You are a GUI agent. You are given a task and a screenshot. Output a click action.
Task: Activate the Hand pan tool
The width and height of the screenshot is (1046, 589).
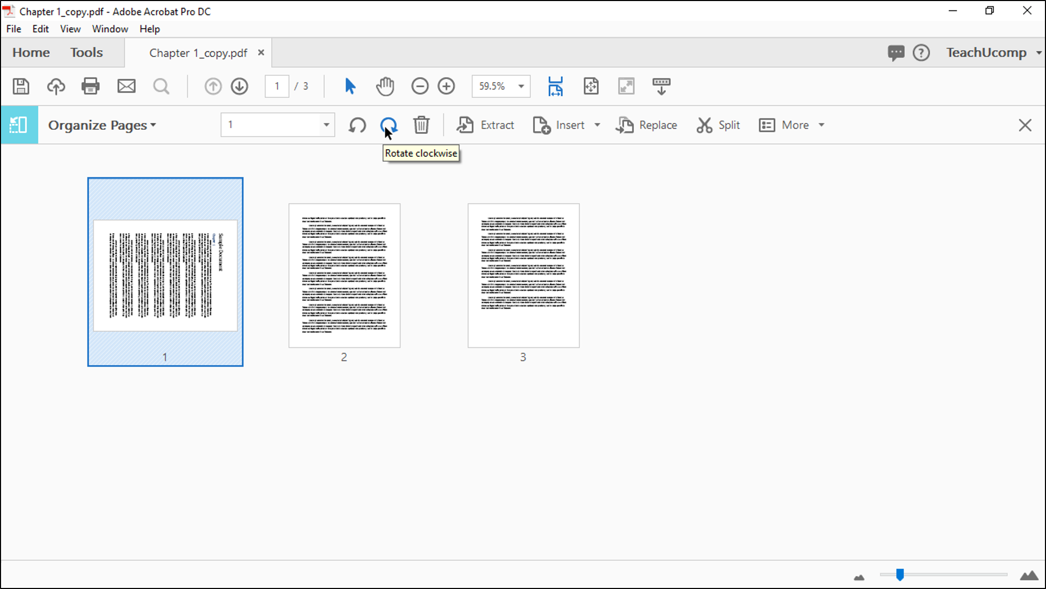pyautogui.click(x=385, y=86)
